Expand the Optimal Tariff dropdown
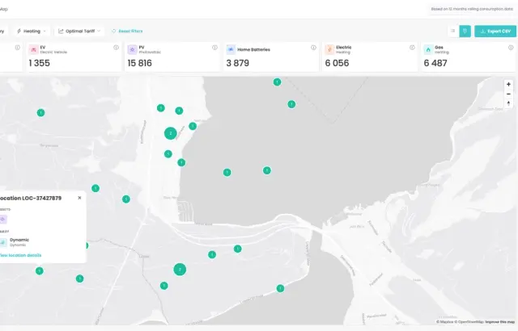This screenshot has height=331, width=518. (x=79, y=31)
